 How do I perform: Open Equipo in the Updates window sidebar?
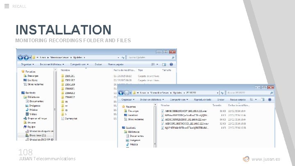29,127
